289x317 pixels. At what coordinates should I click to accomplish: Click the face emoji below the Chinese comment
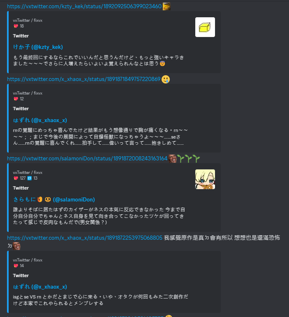tap(16, 246)
